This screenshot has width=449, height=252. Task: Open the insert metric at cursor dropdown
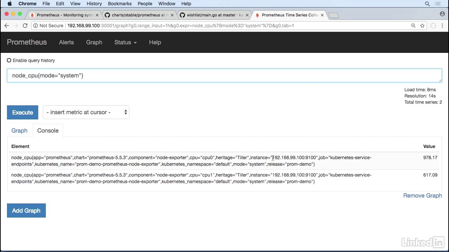coord(86,112)
